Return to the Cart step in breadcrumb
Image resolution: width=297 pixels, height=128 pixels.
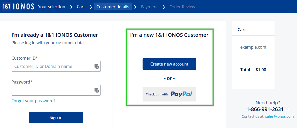(x=81, y=7)
